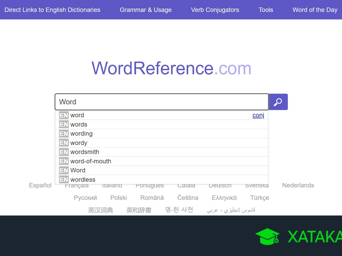The height and width of the screenshot is (256, 342).
Task: Click the Xataka graduation cap logo
Action: [267, 236]
